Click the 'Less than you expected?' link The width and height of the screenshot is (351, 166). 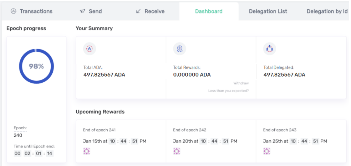[x=228, y=91]
